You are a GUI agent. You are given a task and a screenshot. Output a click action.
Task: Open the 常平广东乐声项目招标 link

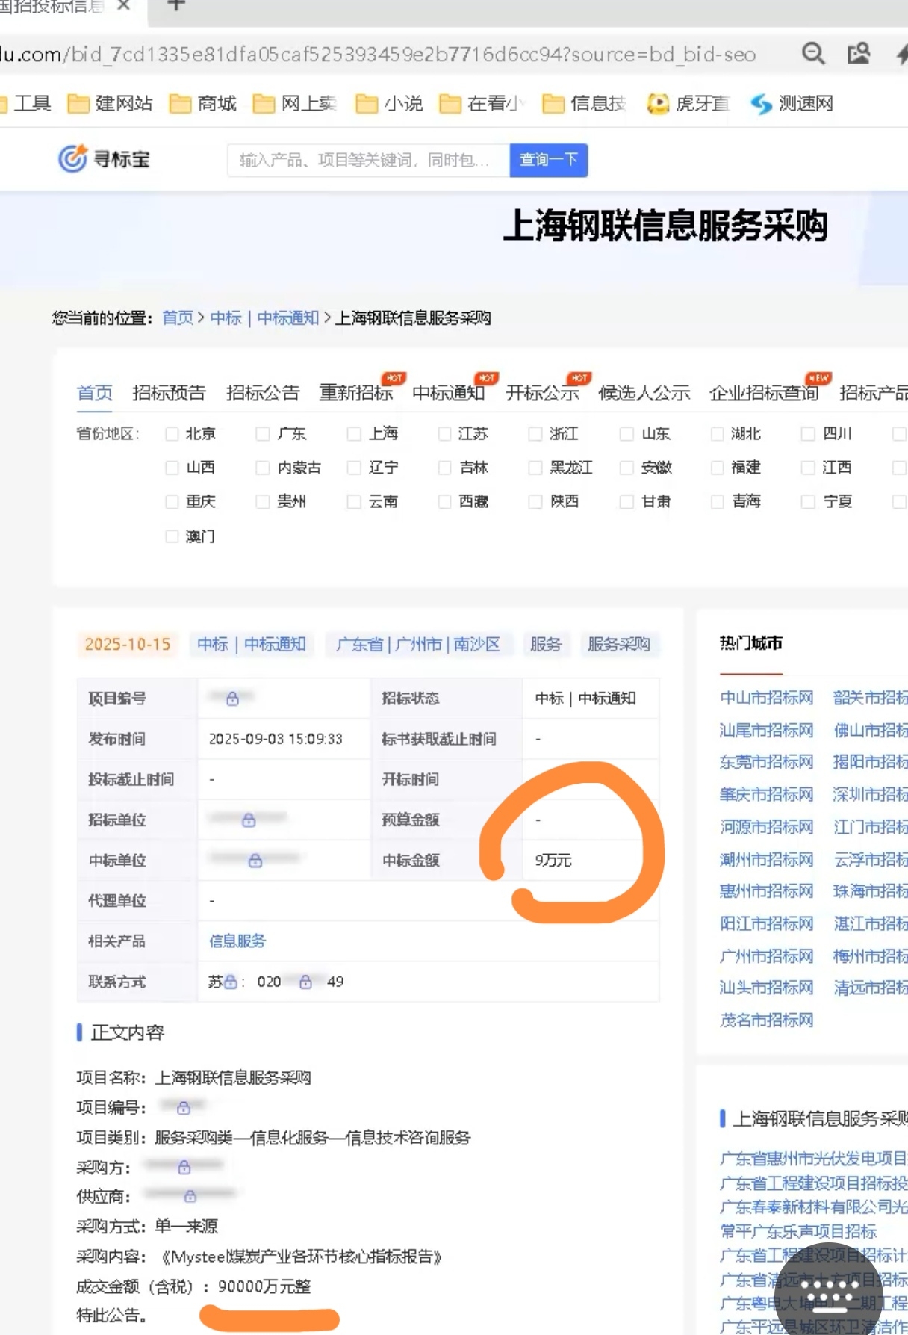click(798, 1230)
